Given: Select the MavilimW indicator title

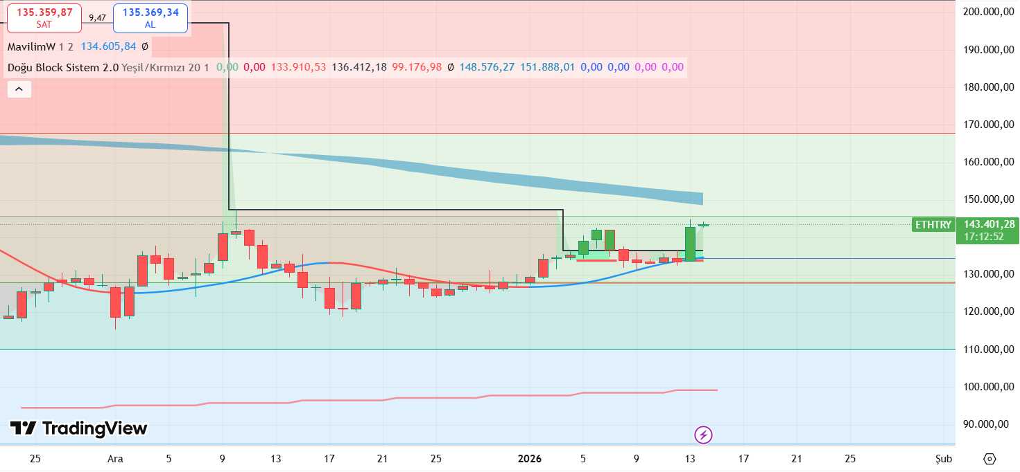Looking at the screenshot, I should (31, 46).
